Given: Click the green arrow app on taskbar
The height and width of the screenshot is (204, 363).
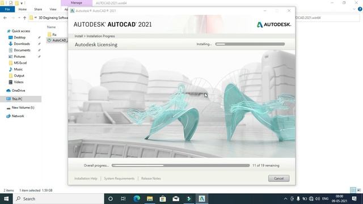Looking at the screenshot, I should point(189,199).
